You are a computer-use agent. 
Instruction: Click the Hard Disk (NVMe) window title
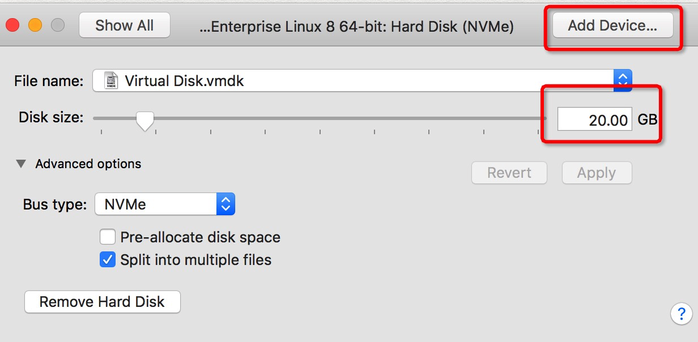point(357,26)
